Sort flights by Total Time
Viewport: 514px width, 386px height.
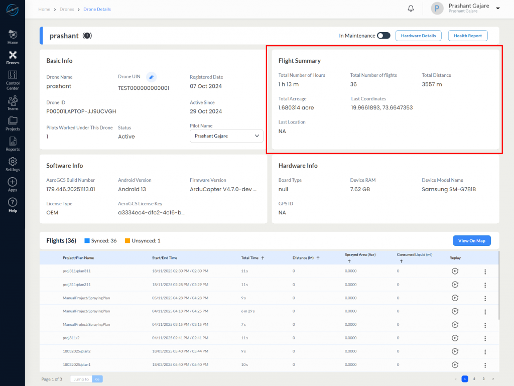263,258
